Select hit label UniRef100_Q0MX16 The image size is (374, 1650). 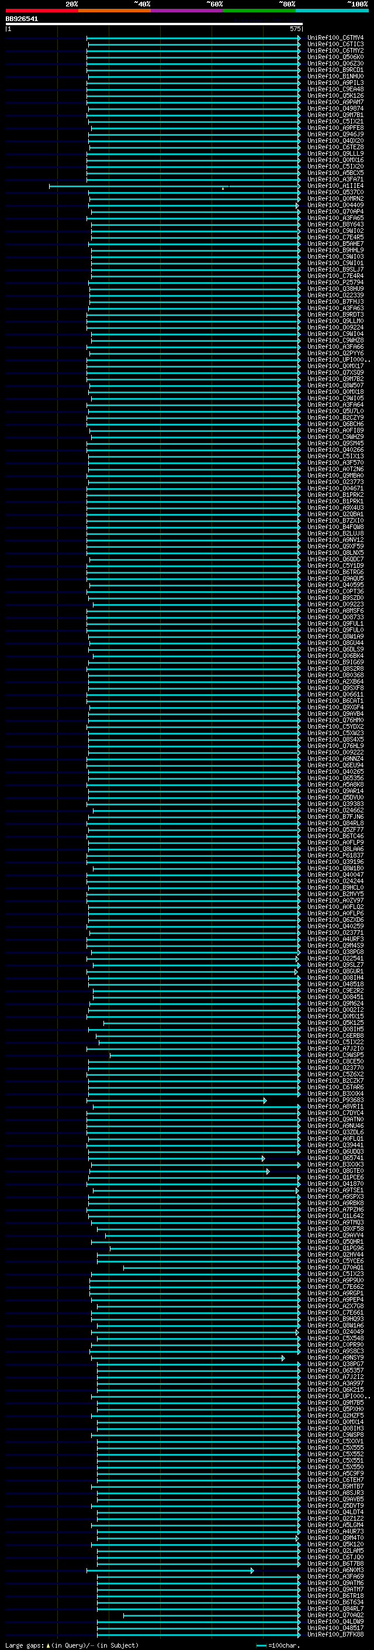pos(335,160)
